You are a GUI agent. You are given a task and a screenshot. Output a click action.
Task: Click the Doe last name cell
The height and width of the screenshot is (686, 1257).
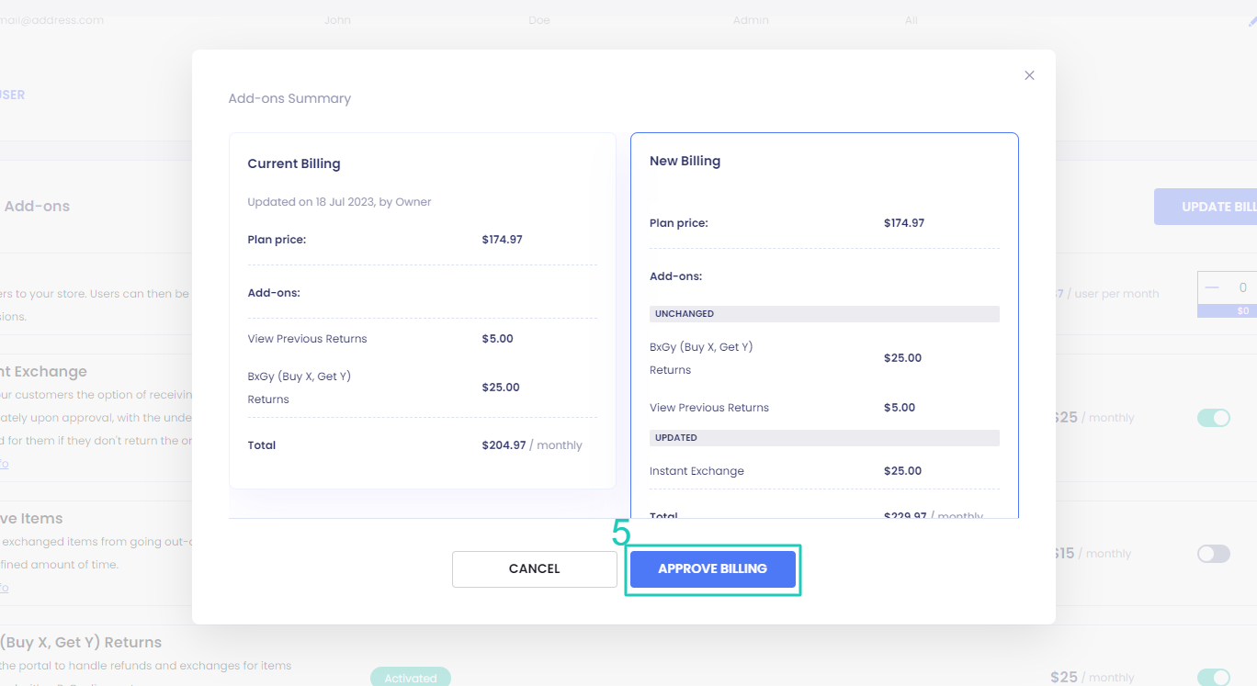(x=539, y=20)
